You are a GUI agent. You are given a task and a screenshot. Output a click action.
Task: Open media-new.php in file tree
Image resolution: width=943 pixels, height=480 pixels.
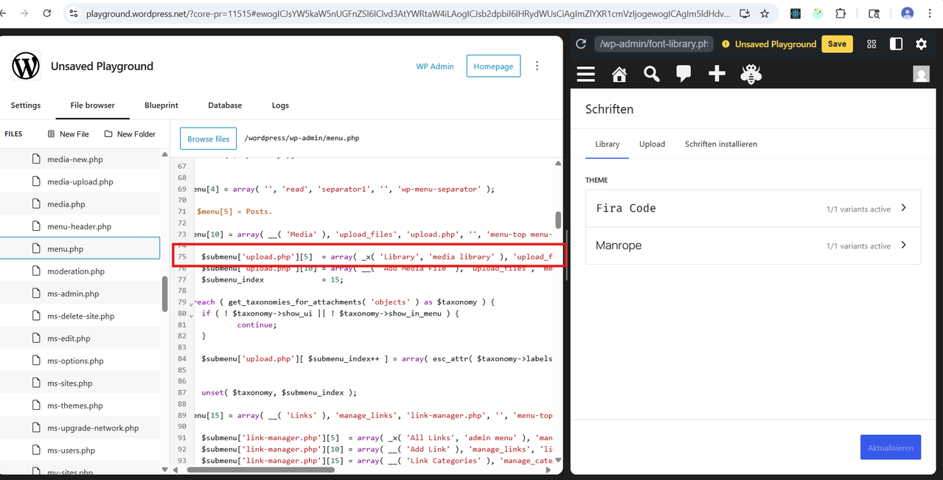click(80, 159)
